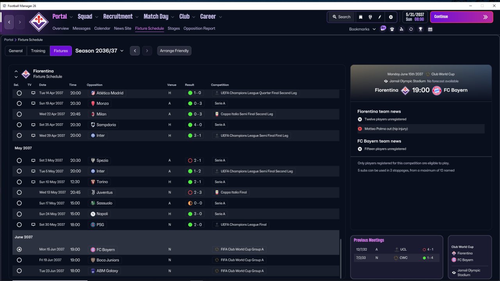Select the Atlético Madrid fixture radio button
The image size is (500, 281).
pyautogui.click(x=19, y=93)
